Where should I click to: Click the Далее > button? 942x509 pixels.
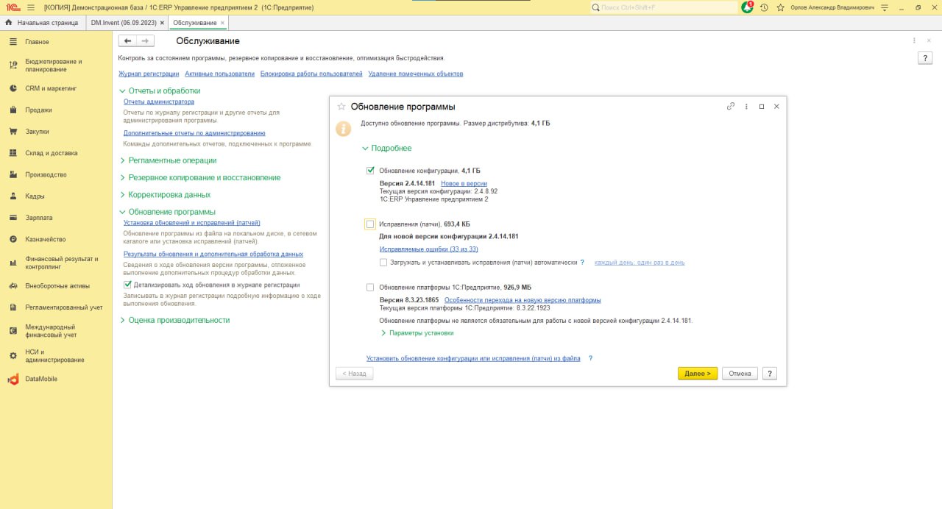[x=697, y=374]
